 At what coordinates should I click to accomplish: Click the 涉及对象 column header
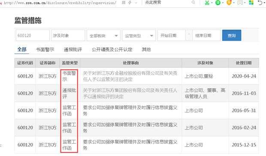click(x=205, y=63)
